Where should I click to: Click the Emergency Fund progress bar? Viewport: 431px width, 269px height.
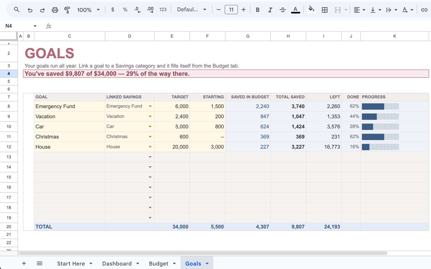380,107
